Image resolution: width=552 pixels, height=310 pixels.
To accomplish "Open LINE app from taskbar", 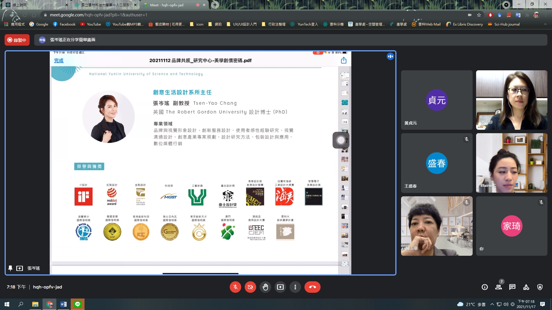I will [x=78, y=304].
